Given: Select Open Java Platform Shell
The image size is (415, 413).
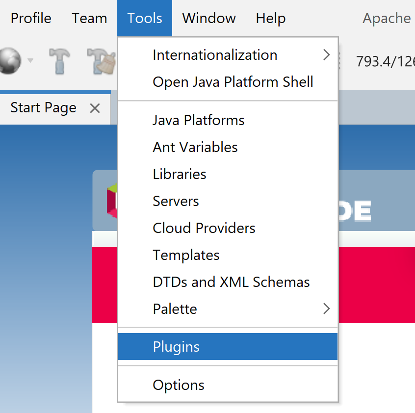Looking at the screenshot, I should (233, 82).
